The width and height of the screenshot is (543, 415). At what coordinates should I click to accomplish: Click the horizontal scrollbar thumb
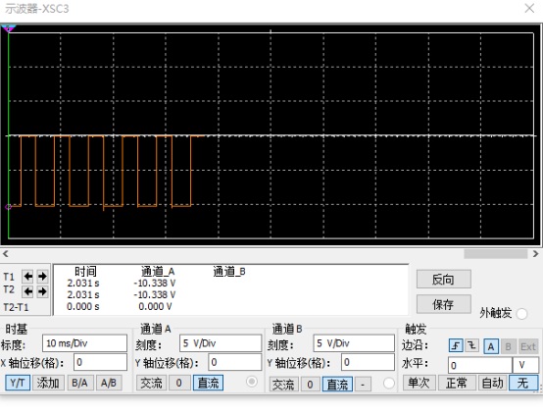coord(496,254)
